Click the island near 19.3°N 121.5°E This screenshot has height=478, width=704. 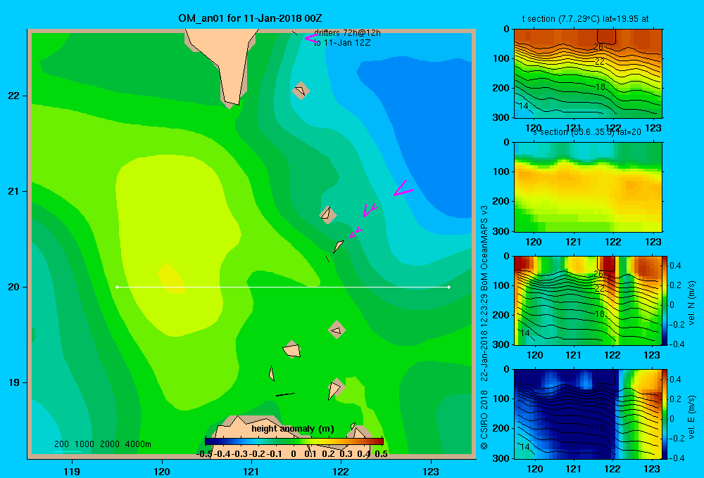[292, 349]
